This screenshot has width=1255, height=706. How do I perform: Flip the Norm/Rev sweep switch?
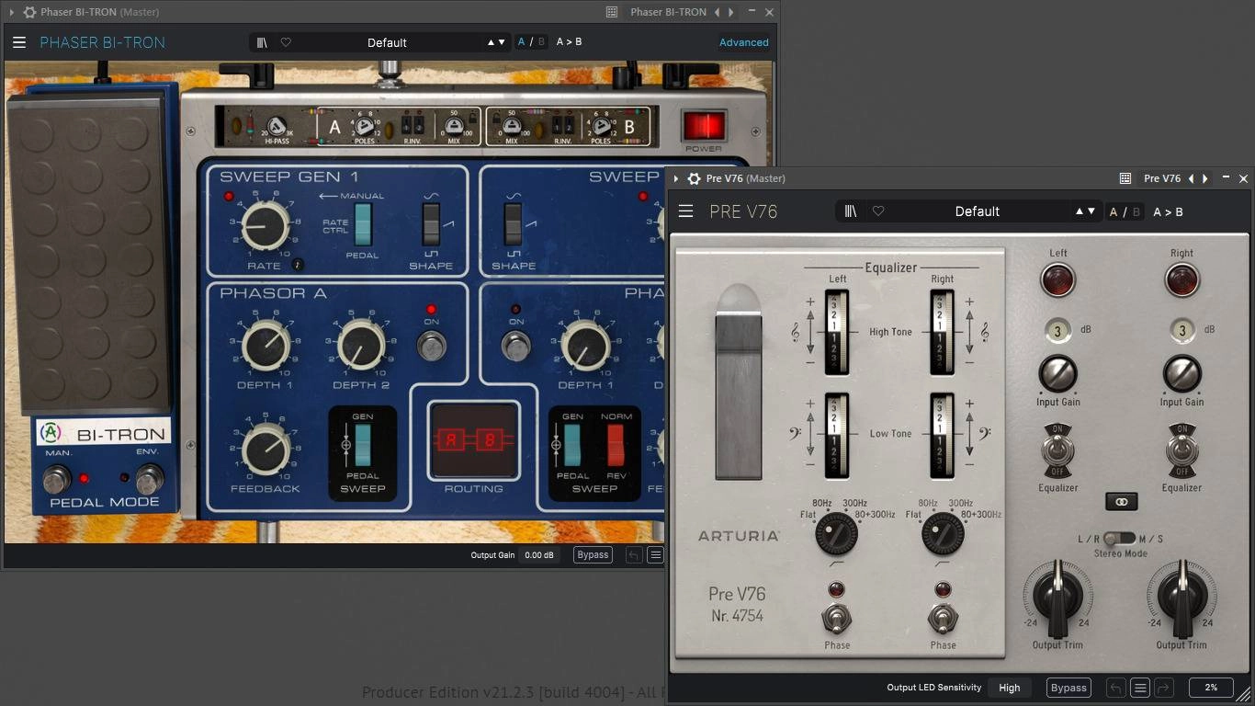(616, 445)
